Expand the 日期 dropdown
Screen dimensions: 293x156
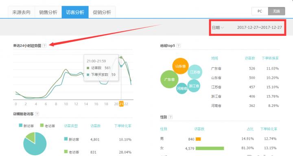coord(218,28)
